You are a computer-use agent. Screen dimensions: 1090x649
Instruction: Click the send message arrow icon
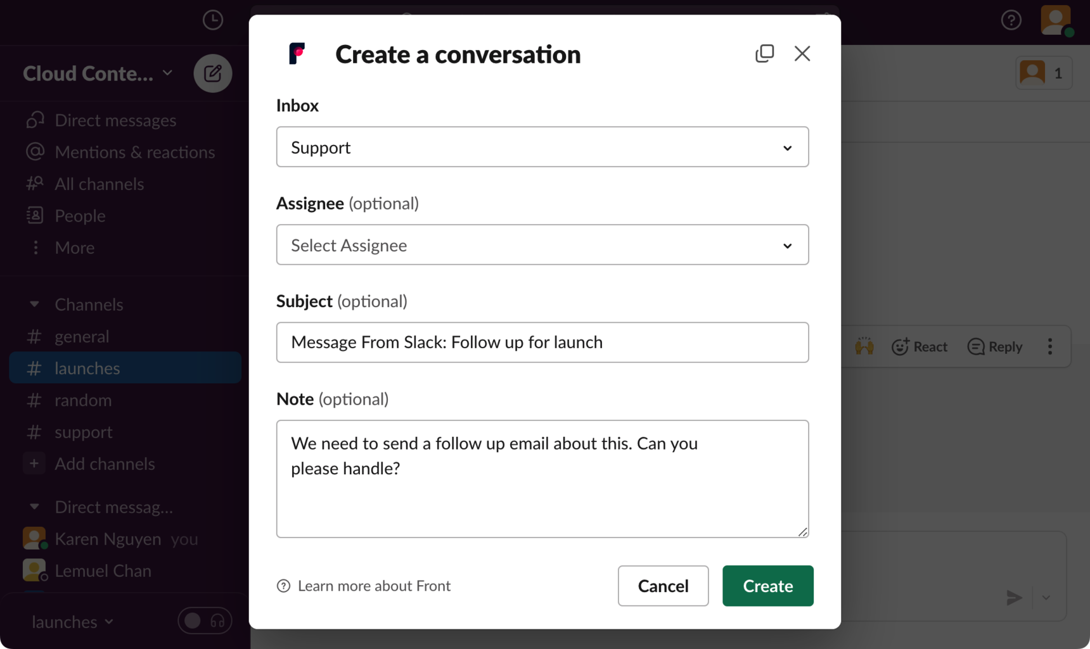pyautogui.click(x=1014, y=597)
